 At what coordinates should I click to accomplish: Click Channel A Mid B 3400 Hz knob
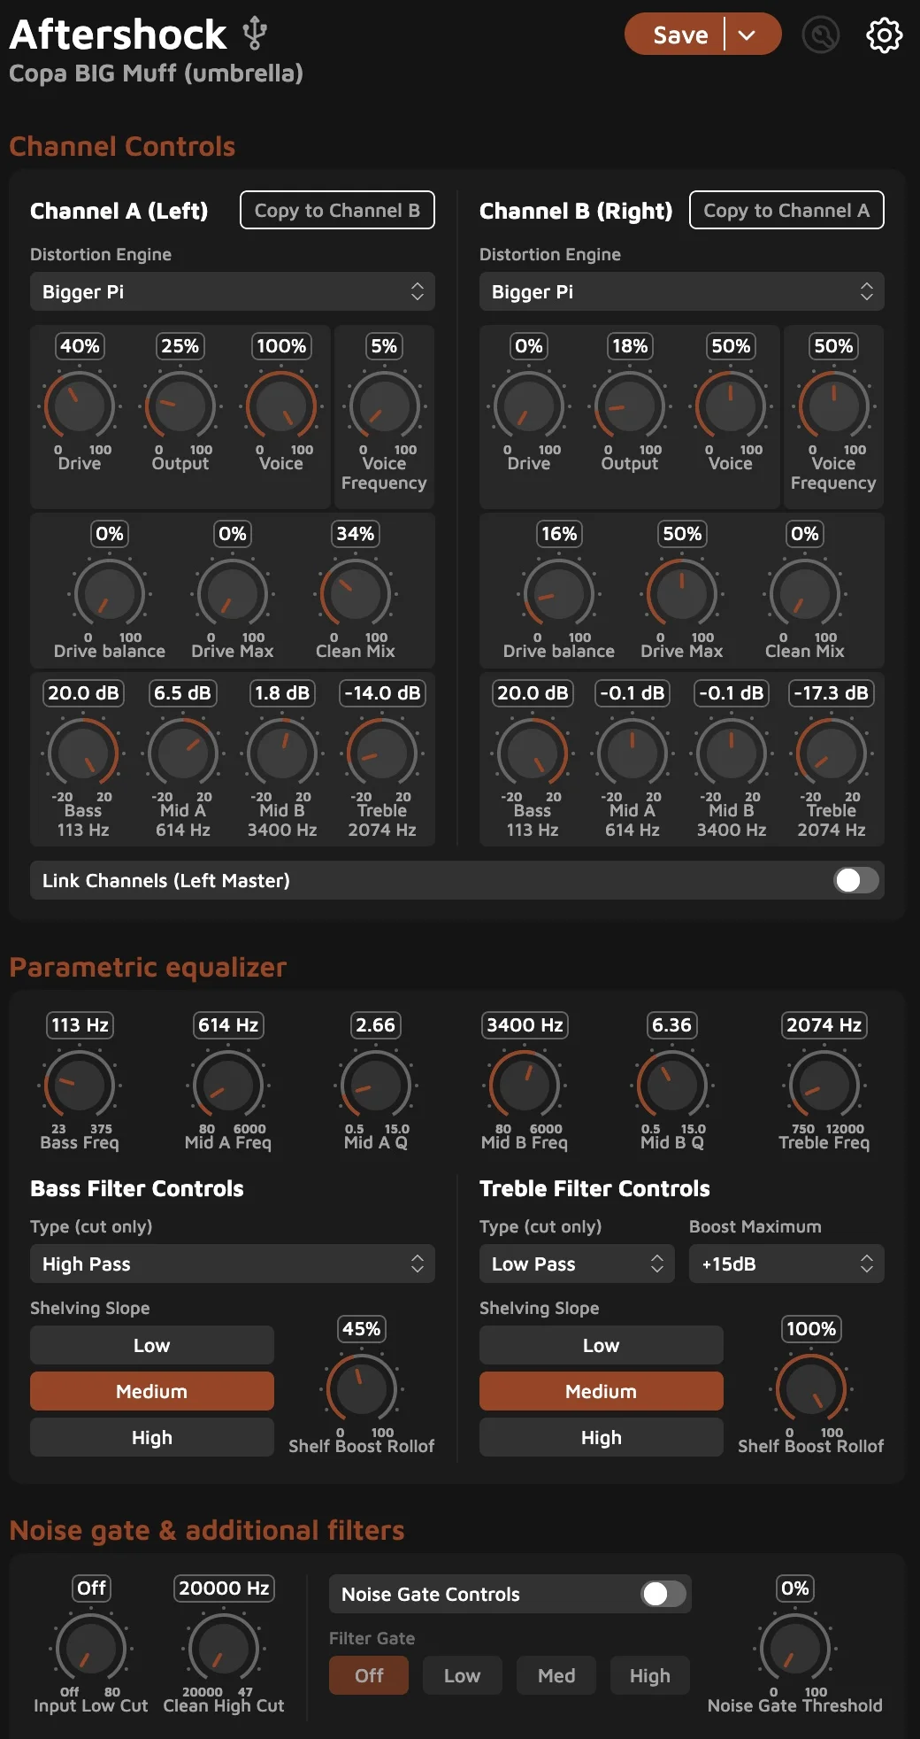(x=282, y=752)
